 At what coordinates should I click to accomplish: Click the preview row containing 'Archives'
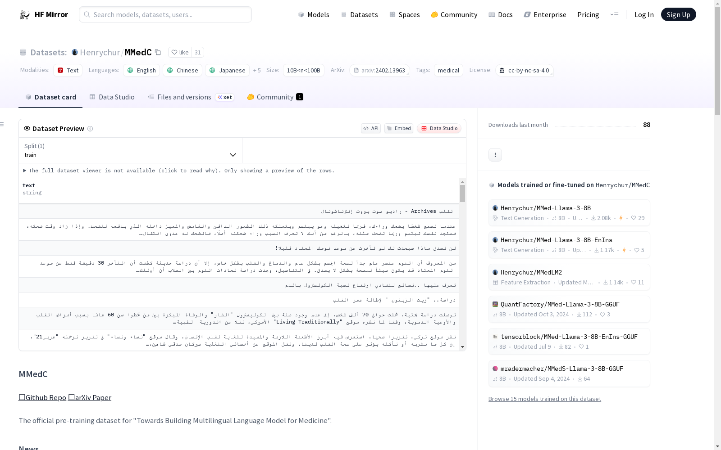click(239, 211)
